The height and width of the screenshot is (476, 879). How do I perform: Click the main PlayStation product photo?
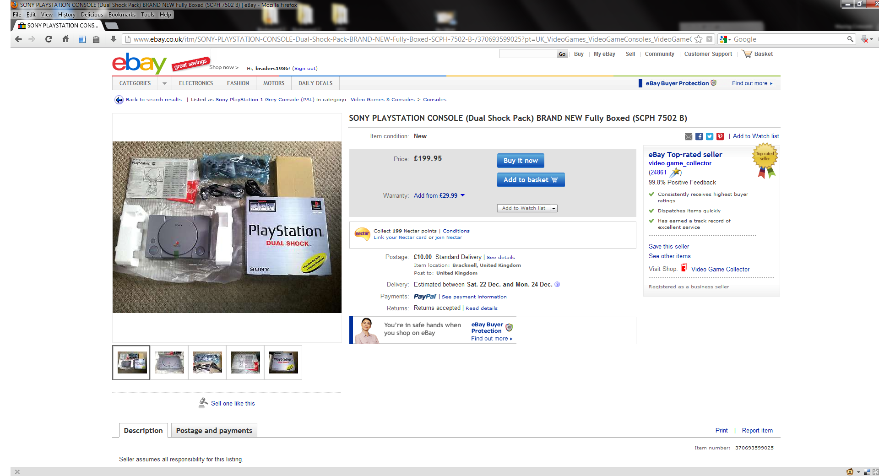click(x=227, y=227)
